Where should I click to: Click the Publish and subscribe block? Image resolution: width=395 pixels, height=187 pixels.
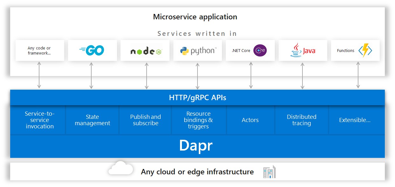[145, 120]
